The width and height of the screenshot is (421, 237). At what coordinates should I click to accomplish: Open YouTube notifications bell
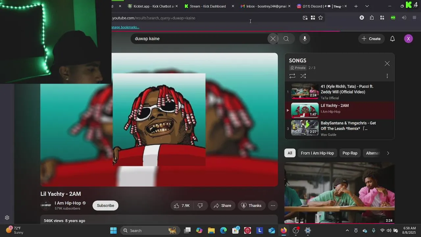tap(392, 39)
